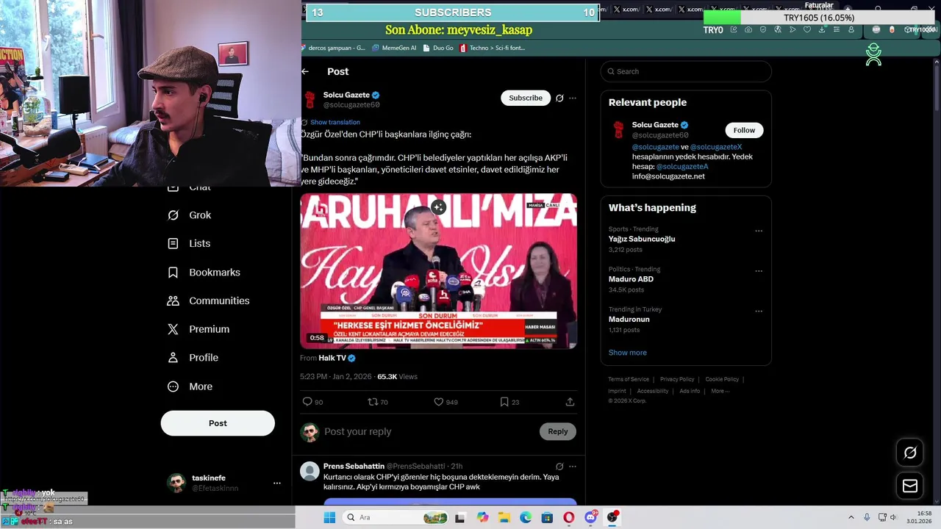This screenshot has height=529, width=941.
Task: Click the translate icon in the browser toolbar
Action: coord(778,29)
